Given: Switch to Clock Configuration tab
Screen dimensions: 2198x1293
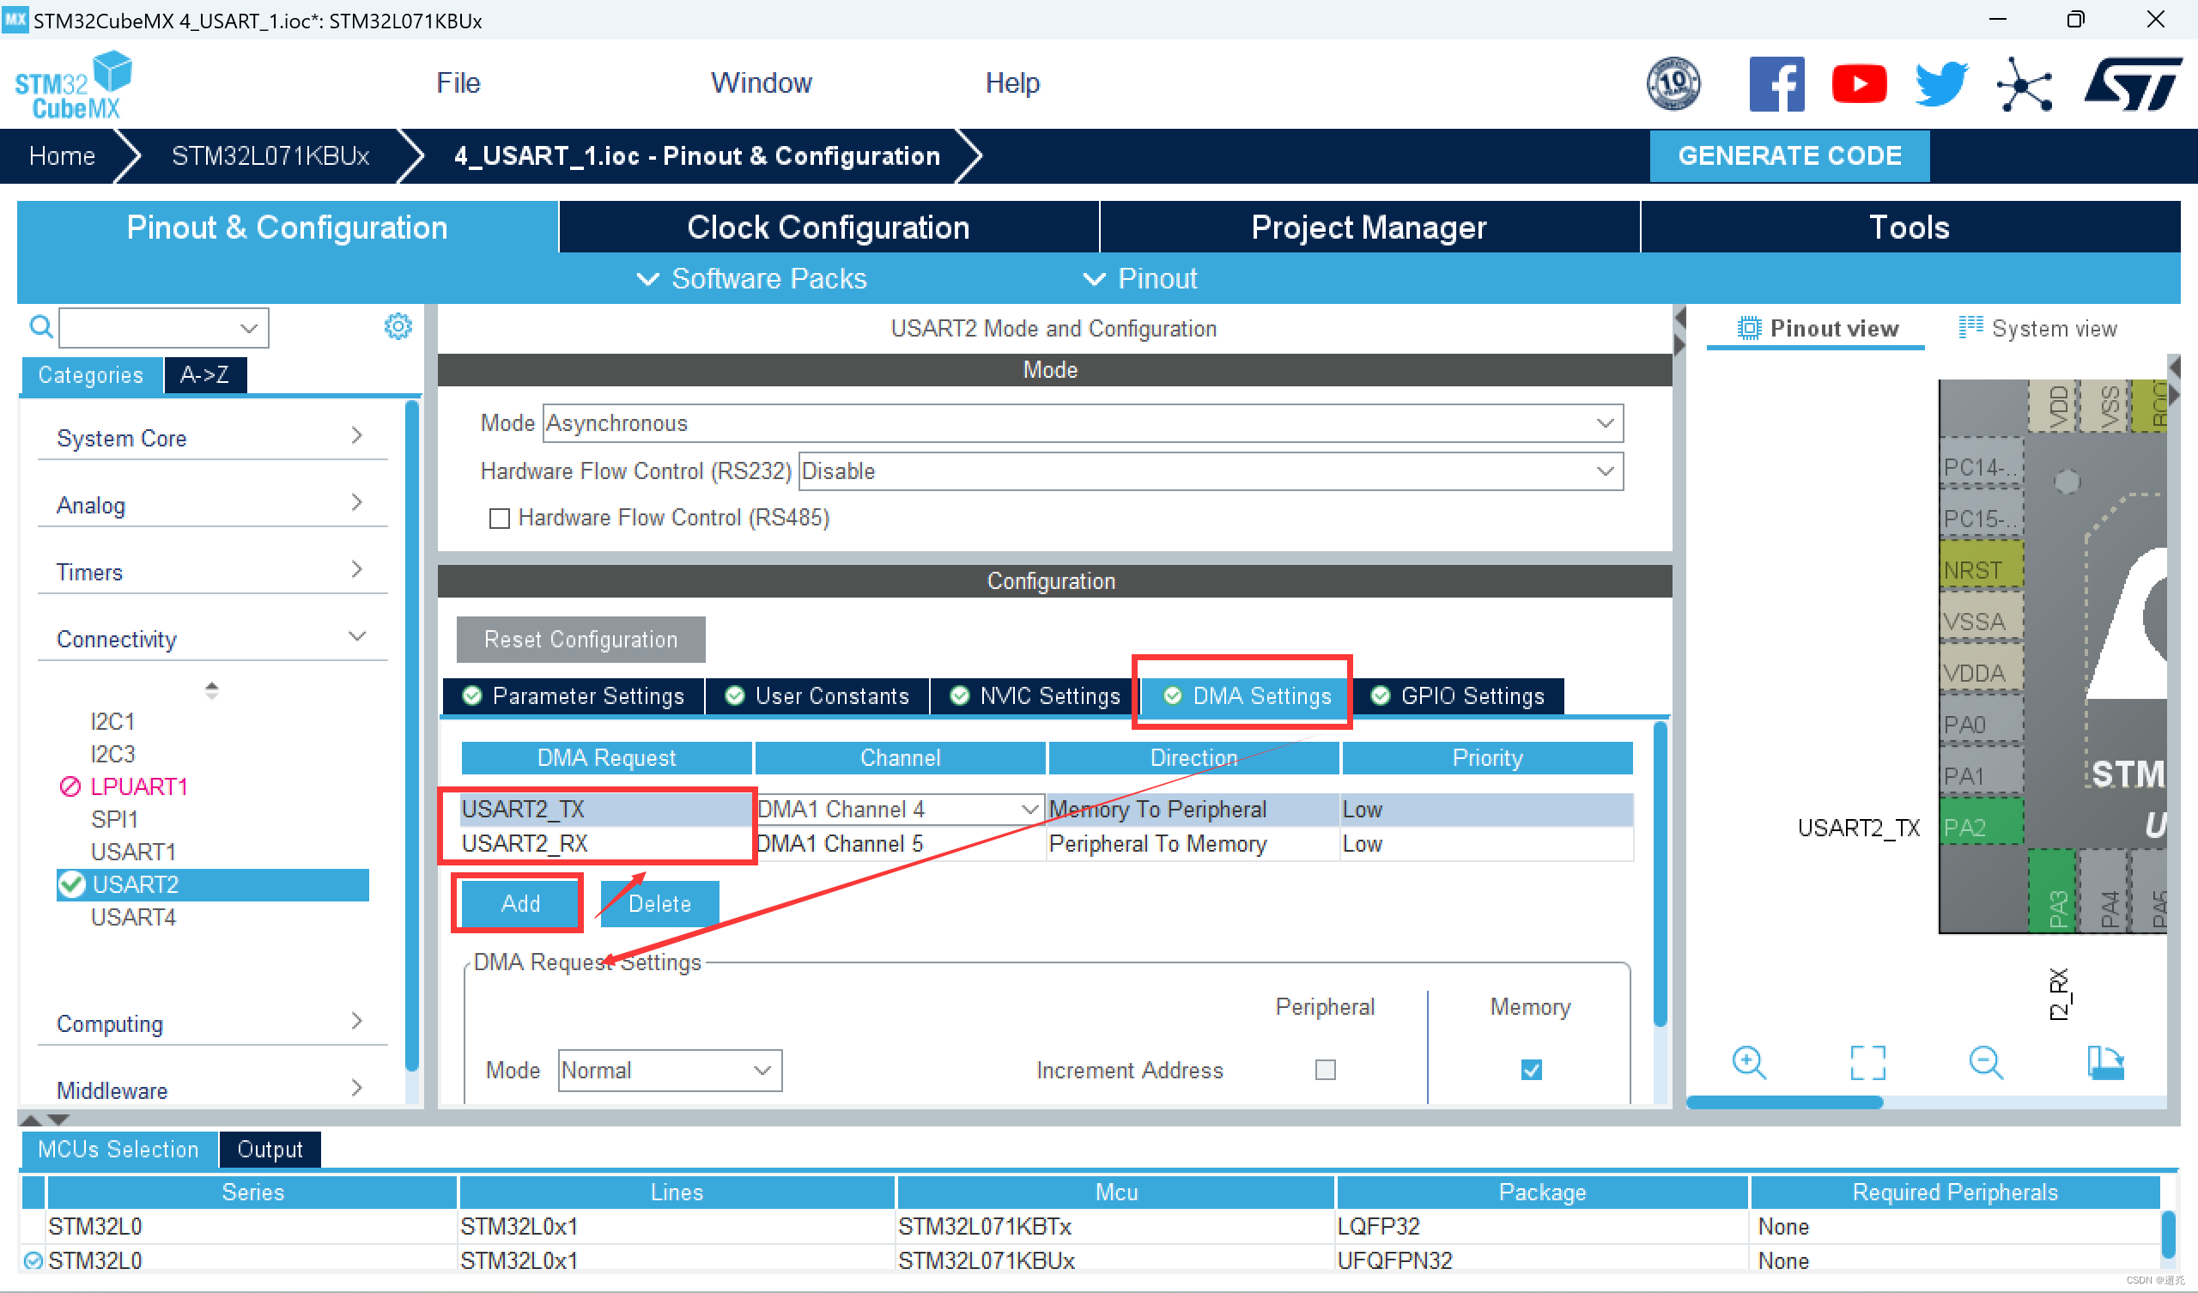Looking at the screenshot, I should (x=828, y=227).
